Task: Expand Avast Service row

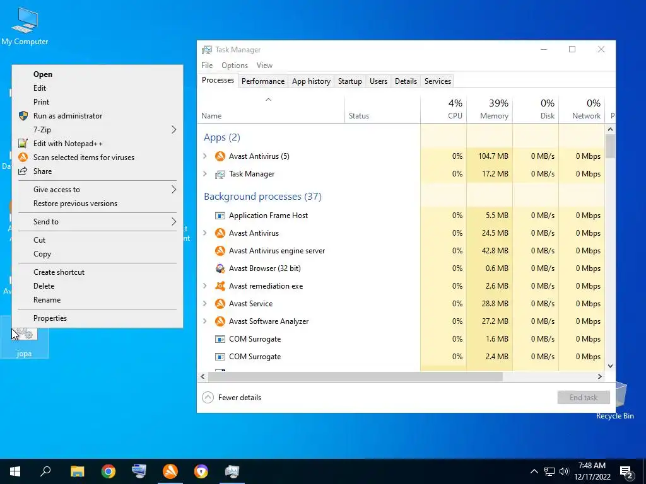Action: click(205, 304)
